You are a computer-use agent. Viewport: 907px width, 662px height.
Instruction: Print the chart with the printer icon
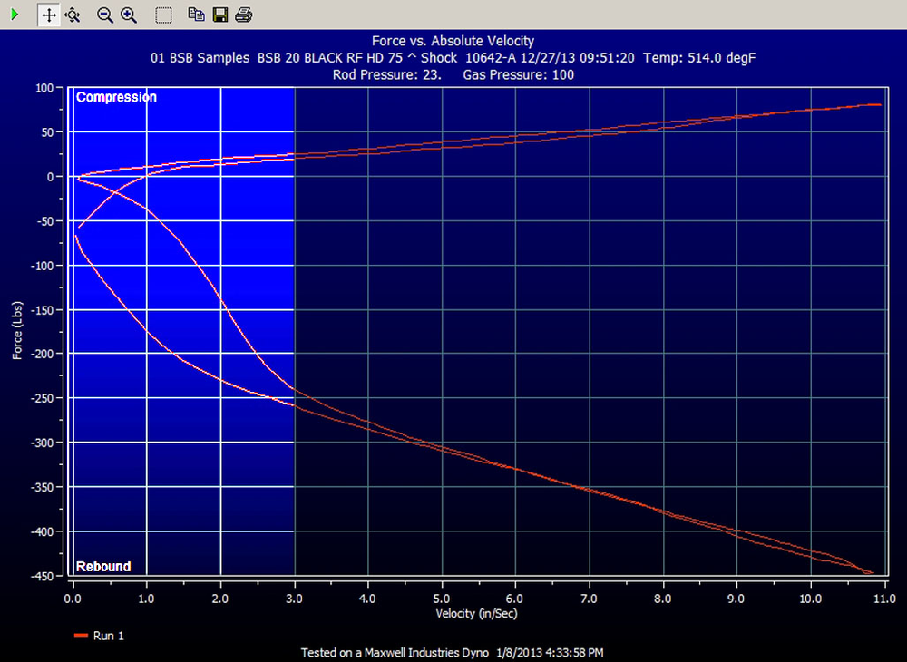[244, 15]
